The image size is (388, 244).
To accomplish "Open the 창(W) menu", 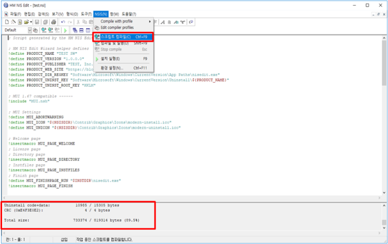I will pos(114,14).
